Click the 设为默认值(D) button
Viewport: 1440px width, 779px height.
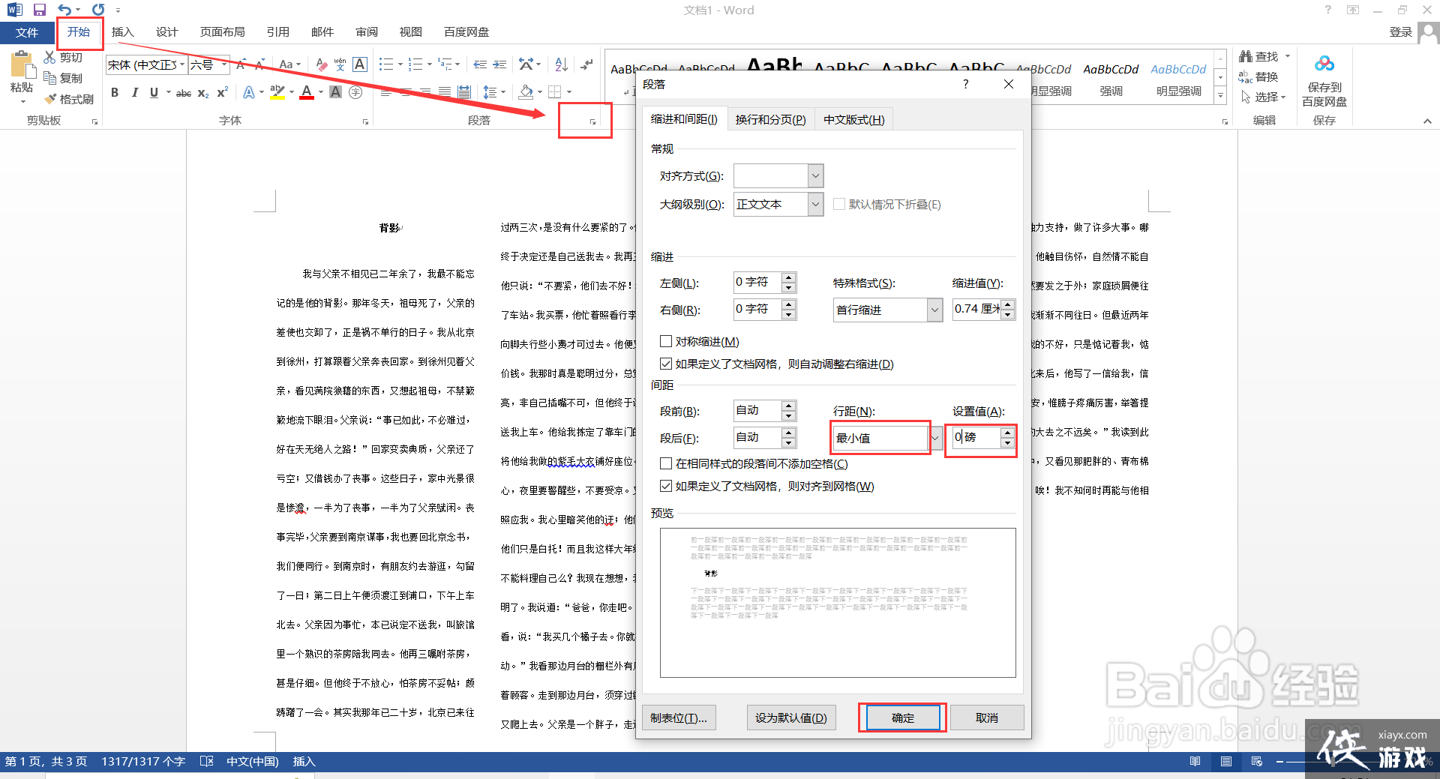tap(791, 718)
